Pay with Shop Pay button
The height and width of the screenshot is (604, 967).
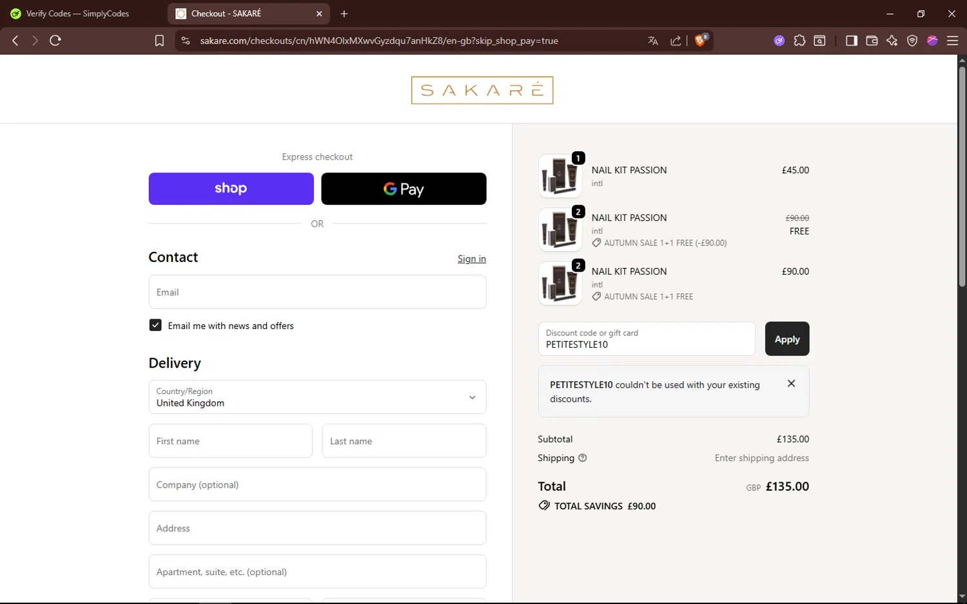coord(231,189)
